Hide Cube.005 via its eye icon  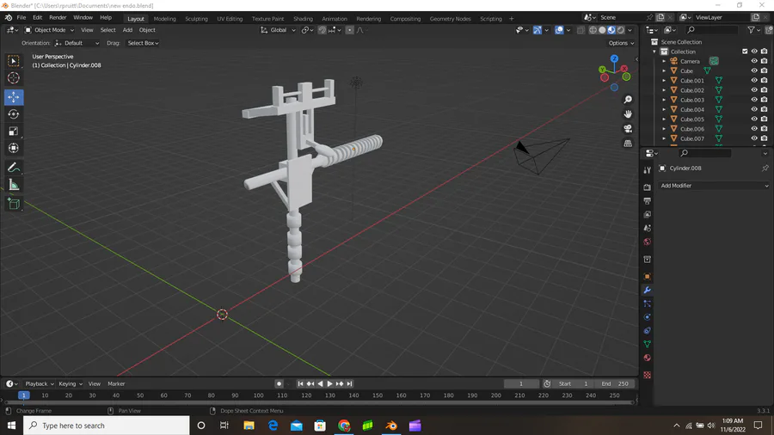tap(754, 119)
